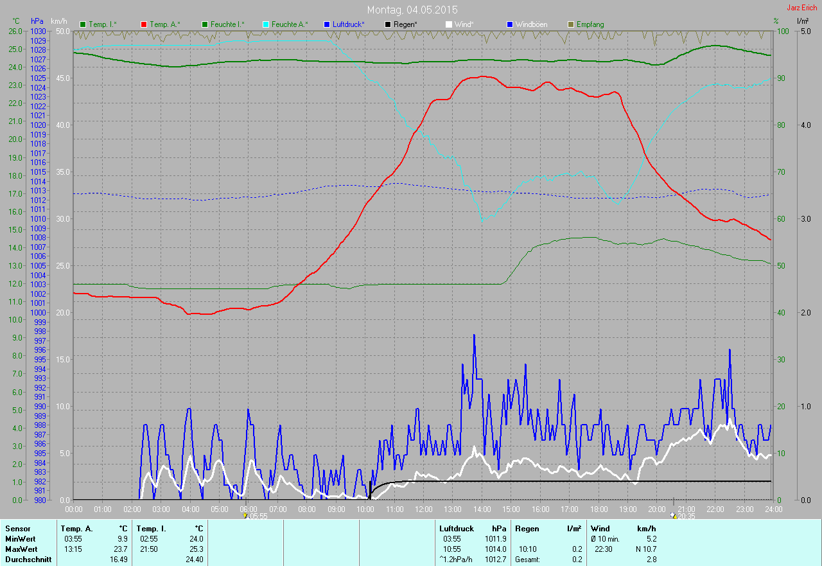Click the 12:00 label on time axis
822x566 pixels.
coord(423,509)
